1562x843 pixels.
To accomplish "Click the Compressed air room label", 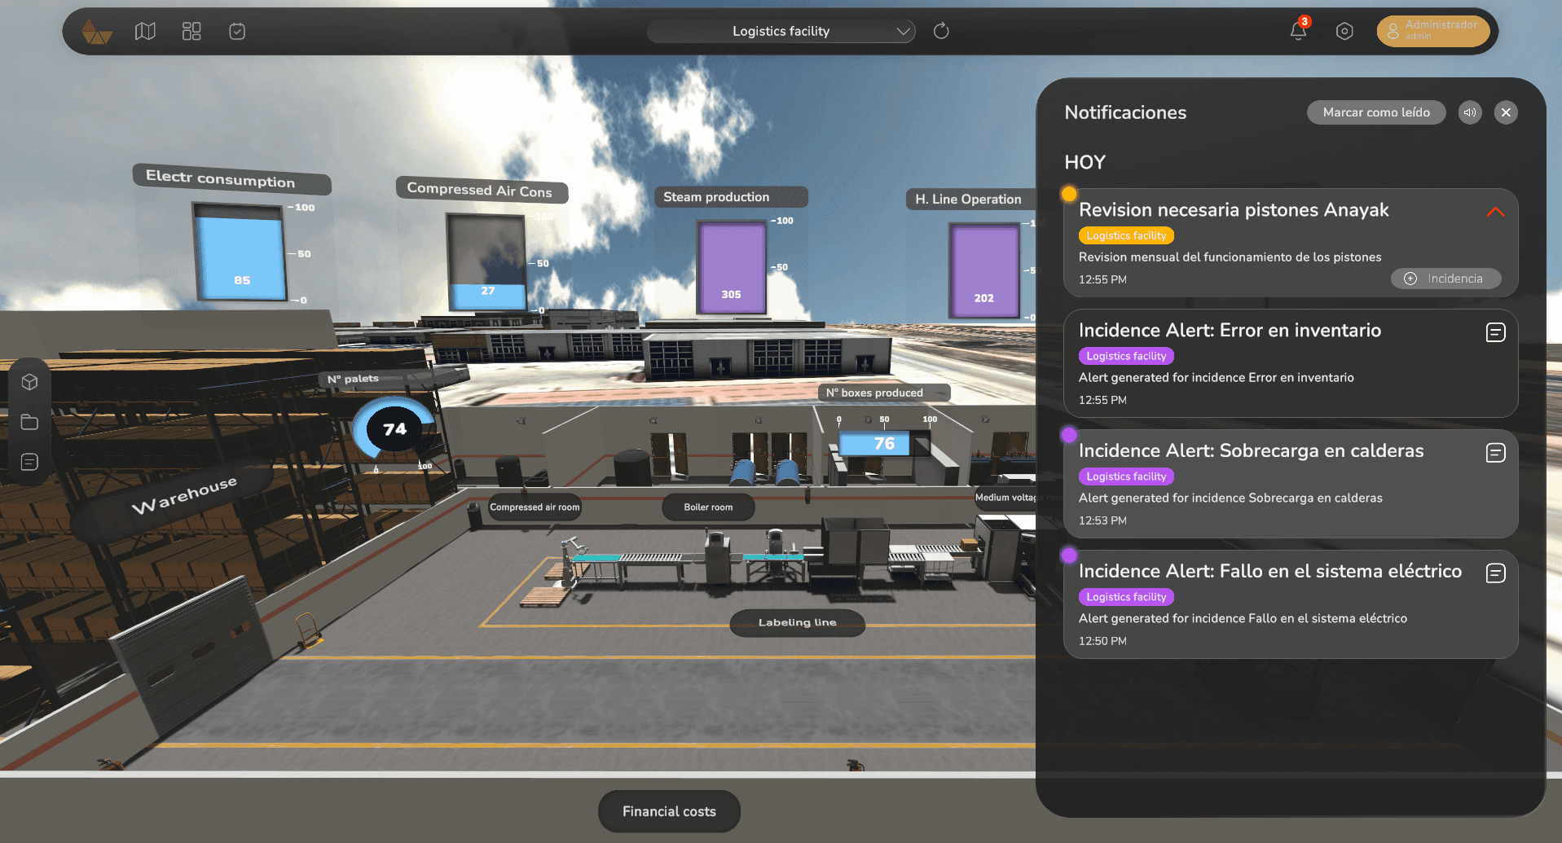I will pyautogui.click(x=535, y=507).
